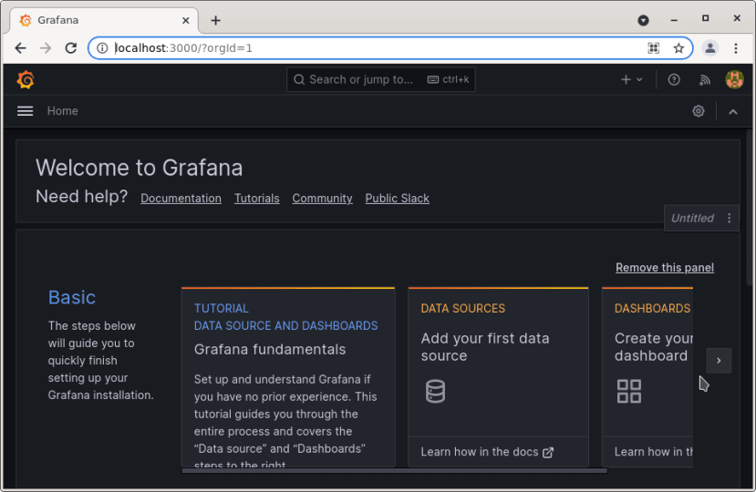Click the DATA SOURCES card label

(463, 308)
